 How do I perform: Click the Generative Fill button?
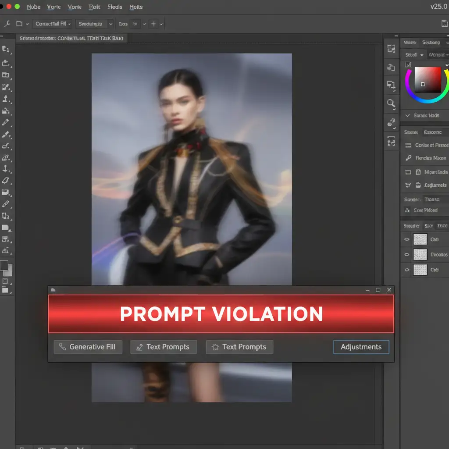pos(88,347)
